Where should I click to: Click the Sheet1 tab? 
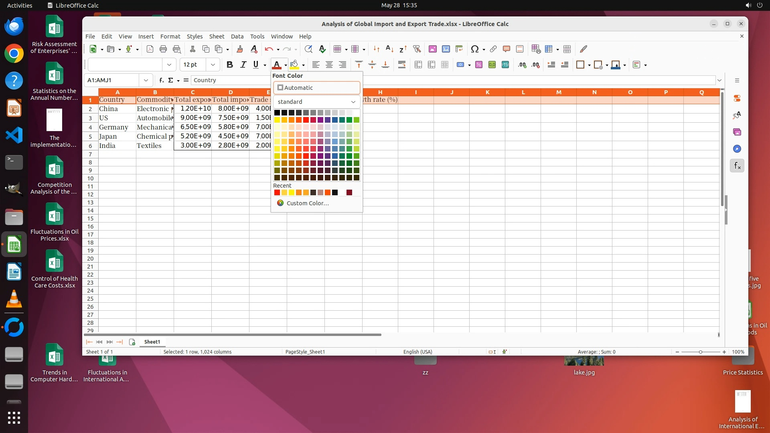coord(152,342)
